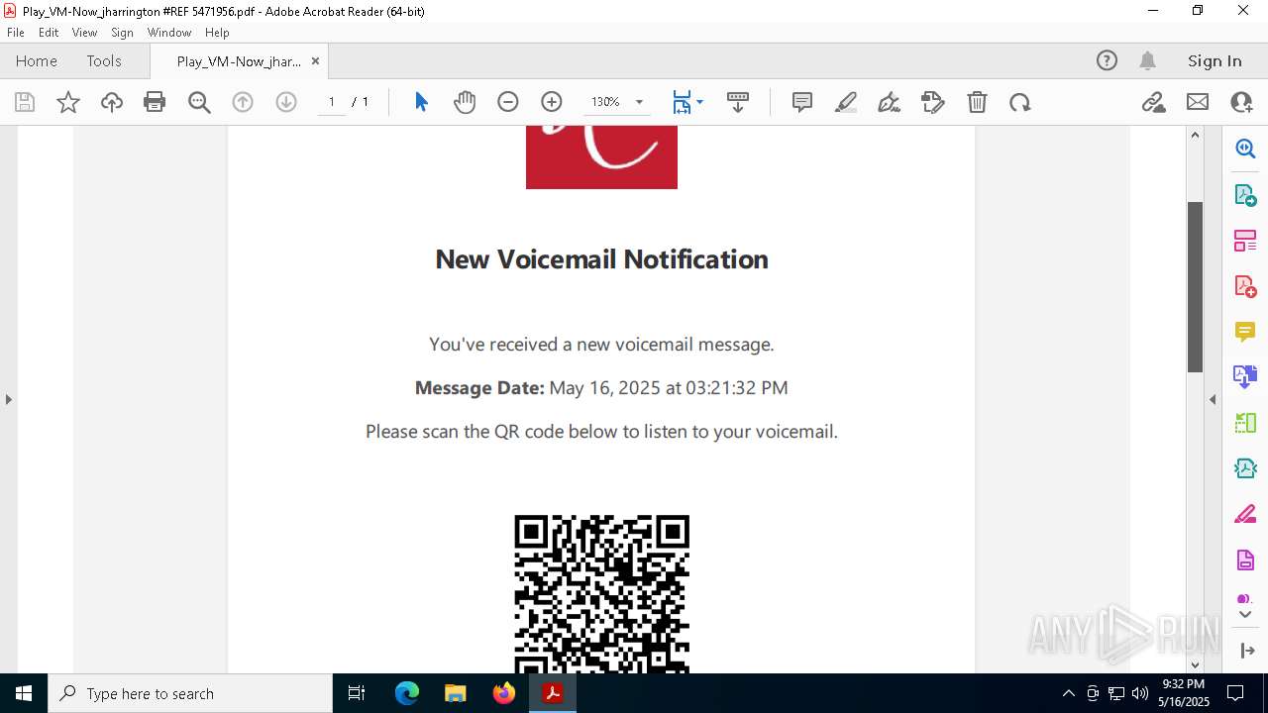Open the Help menu
Viewport: 1268px width, 713px height.
click(217, 33)
